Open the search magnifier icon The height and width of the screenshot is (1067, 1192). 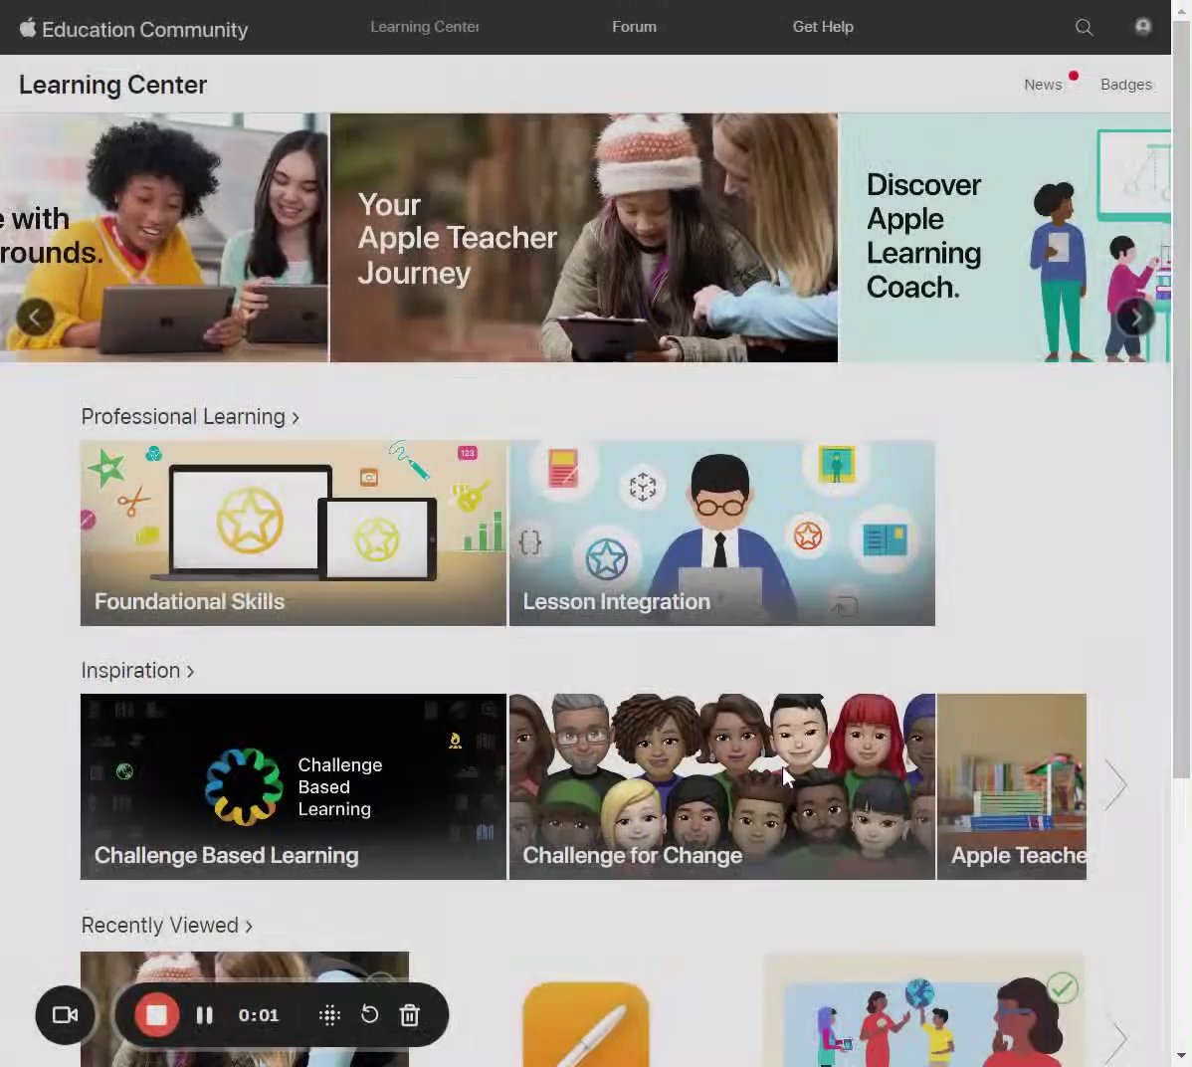1085,28
